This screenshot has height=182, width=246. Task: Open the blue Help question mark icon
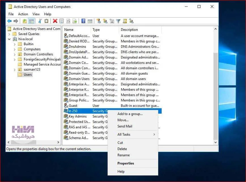pos(84,21)
